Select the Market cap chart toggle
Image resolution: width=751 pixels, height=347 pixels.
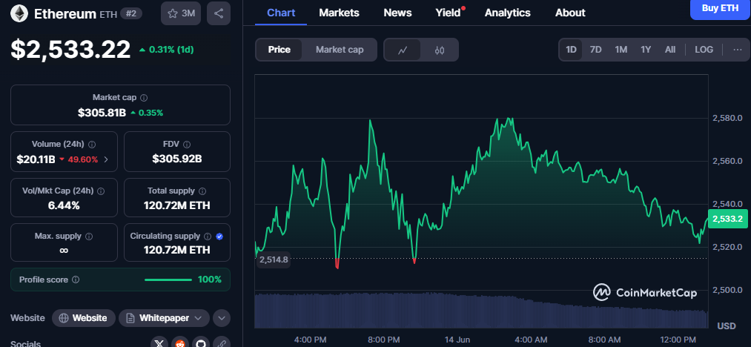coord(340,50)
